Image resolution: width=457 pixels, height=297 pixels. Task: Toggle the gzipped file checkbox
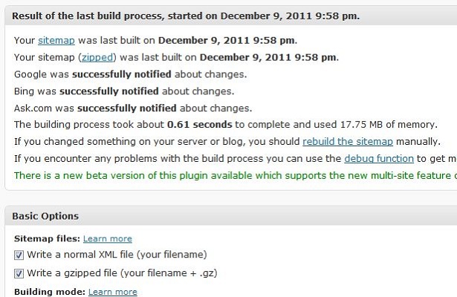(19, 273)
